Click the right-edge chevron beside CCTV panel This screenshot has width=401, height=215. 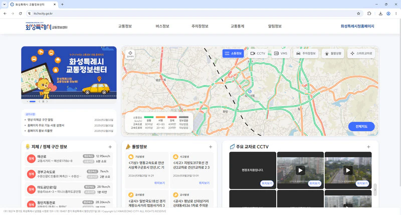(x=375, y=190)
